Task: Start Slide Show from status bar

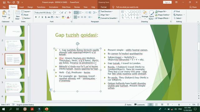Action: (168, 105)
